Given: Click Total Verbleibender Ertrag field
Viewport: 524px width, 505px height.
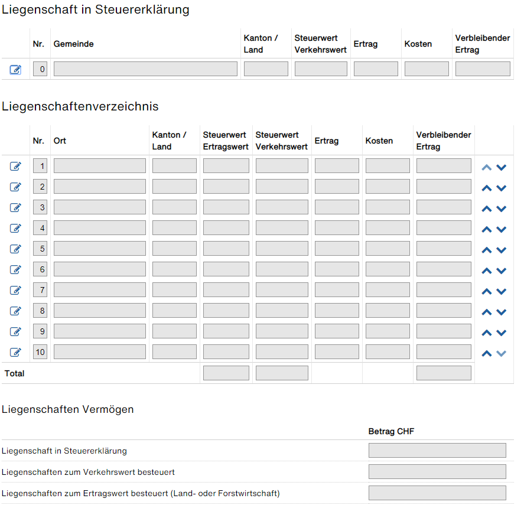Looking at the screenshot, I should pos(444,373).
